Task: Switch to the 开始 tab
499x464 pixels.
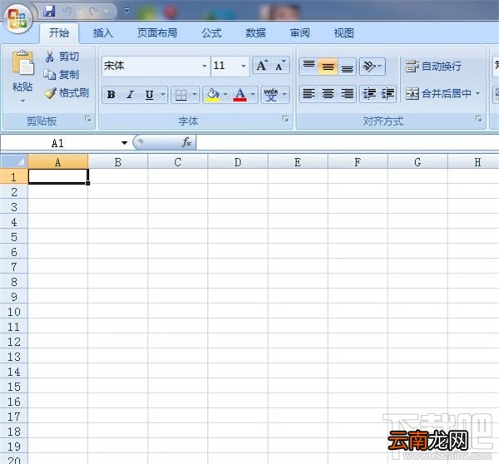Action: pos(59,32)
